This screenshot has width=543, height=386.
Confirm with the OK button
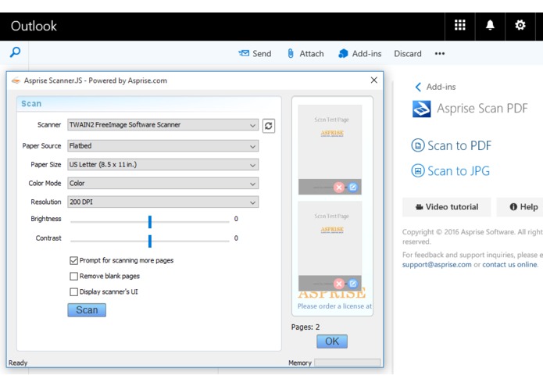tap(332, 341)
